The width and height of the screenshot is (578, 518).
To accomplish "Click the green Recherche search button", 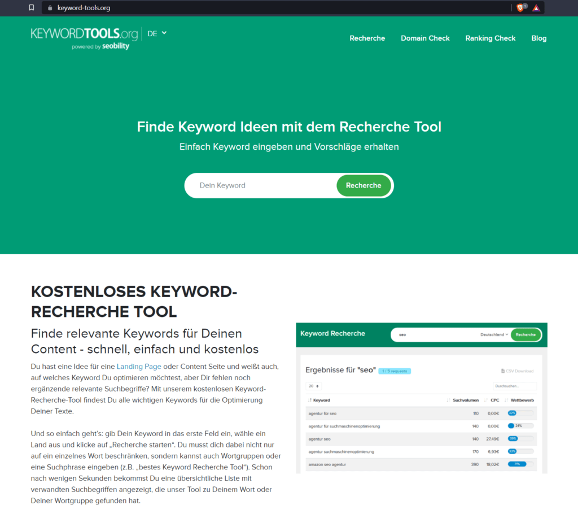I will 364,186.
